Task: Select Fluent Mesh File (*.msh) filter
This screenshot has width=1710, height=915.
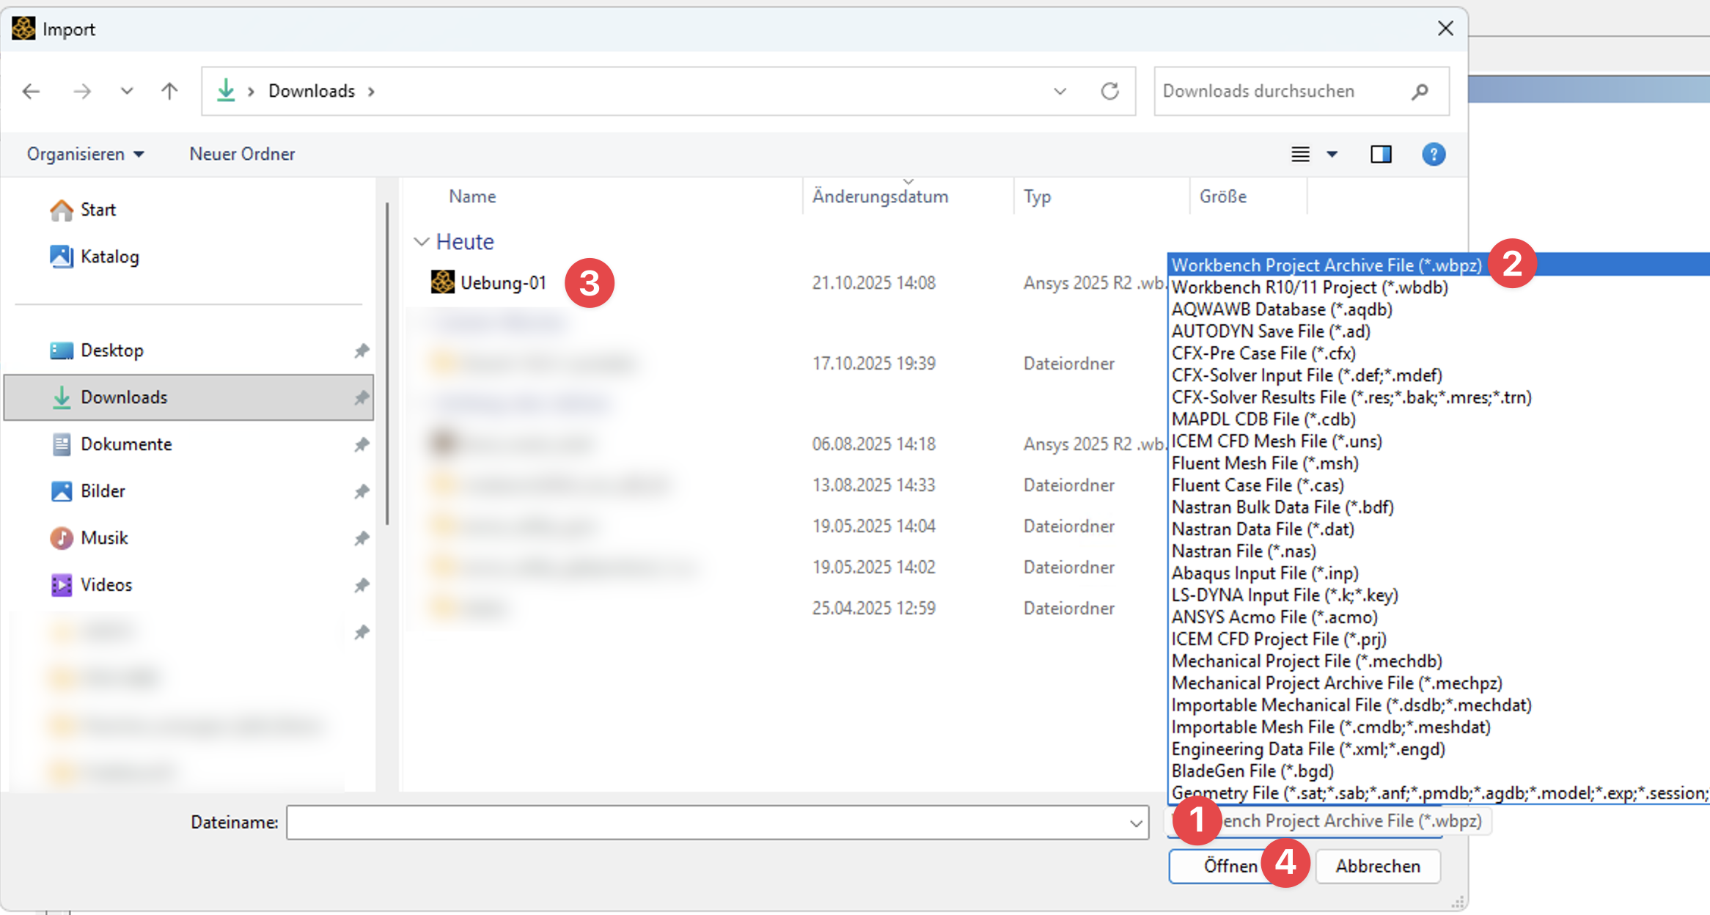Action: point(1264,463)
